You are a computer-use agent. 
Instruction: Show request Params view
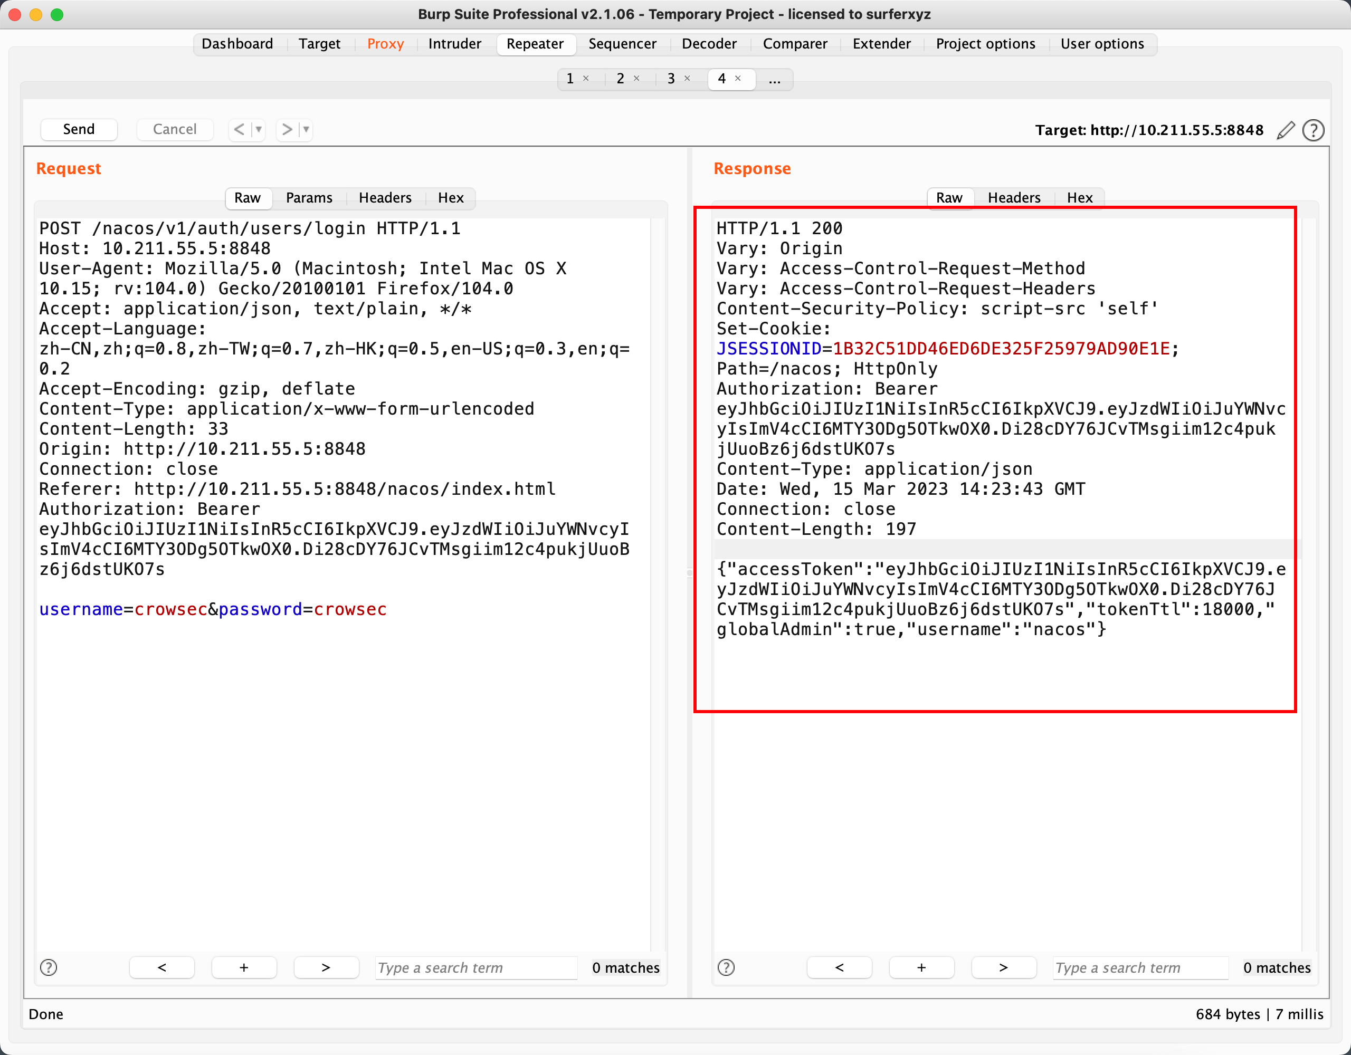coord(309,198)
